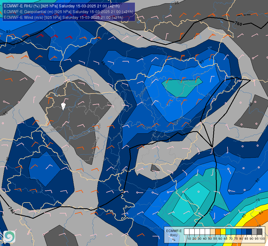This screenshot has height=246, width=268.
Task: Pick the beige 50-55 legend swatch
Action: (213, 232)
